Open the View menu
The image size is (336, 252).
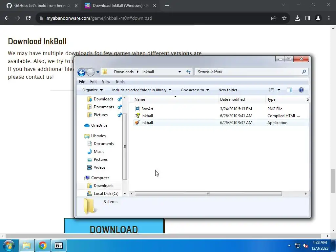106,82
